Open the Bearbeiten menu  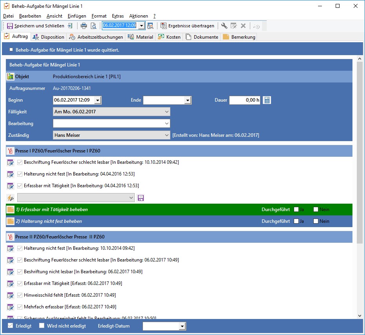click(30, 16)
